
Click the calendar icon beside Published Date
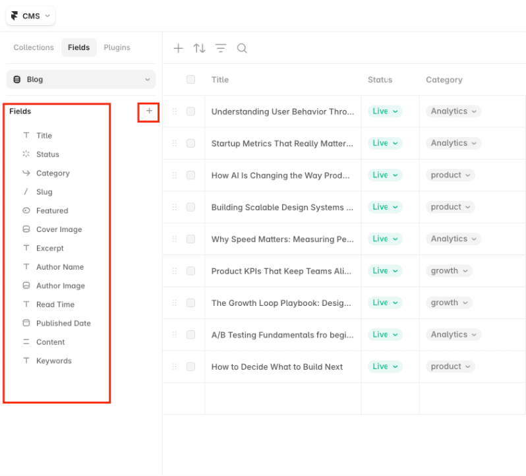[26, 323]
